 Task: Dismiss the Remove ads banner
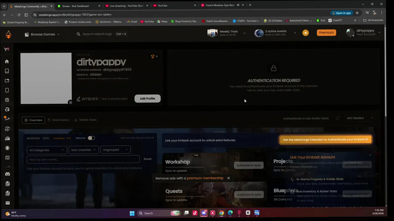[x=228, y=178]
